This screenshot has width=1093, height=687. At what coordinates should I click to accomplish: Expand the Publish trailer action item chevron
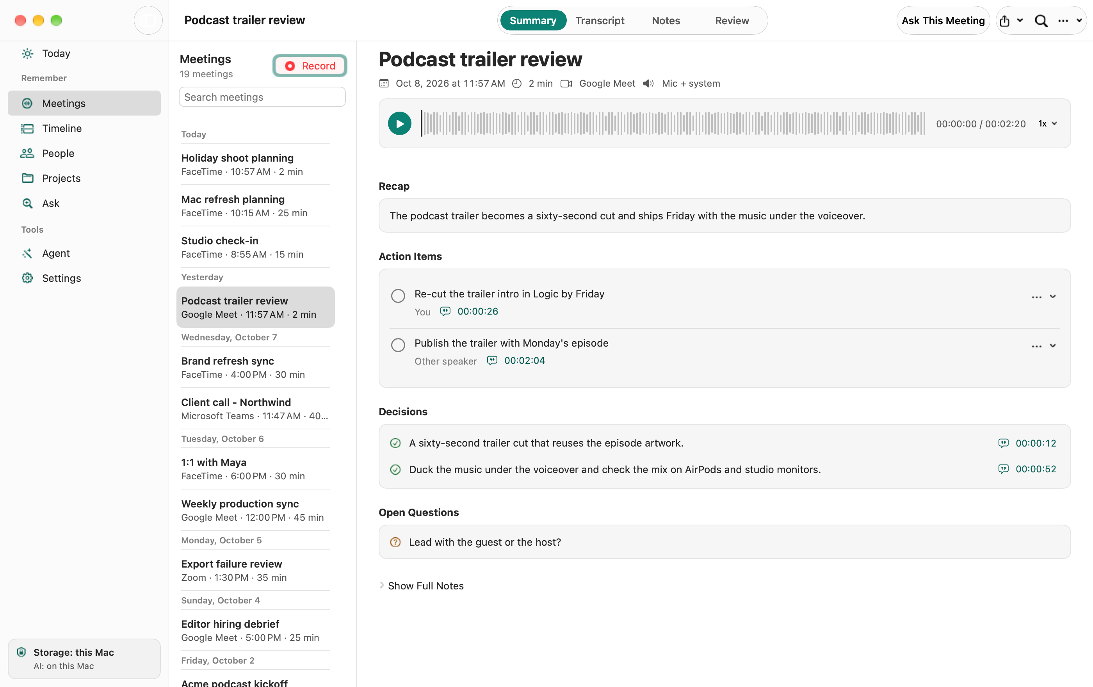coord(1053,346)
